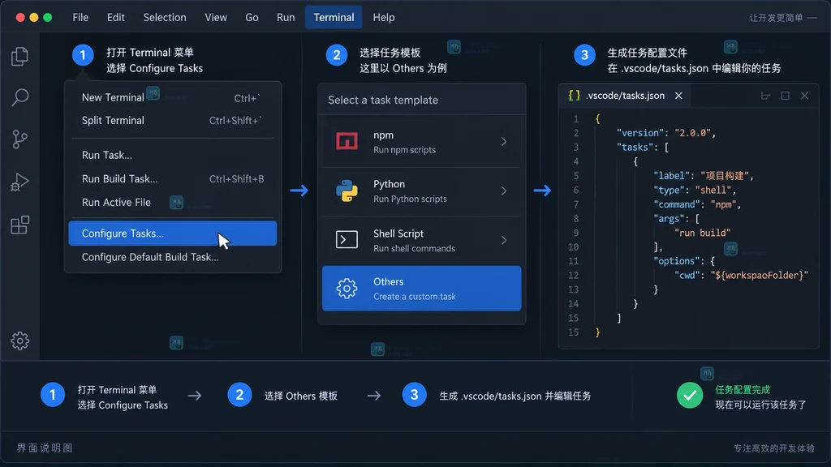Viewport: 831px width, 467px height.
Task: Expand the Shell Script template chevron
Action: click(503, 240)
